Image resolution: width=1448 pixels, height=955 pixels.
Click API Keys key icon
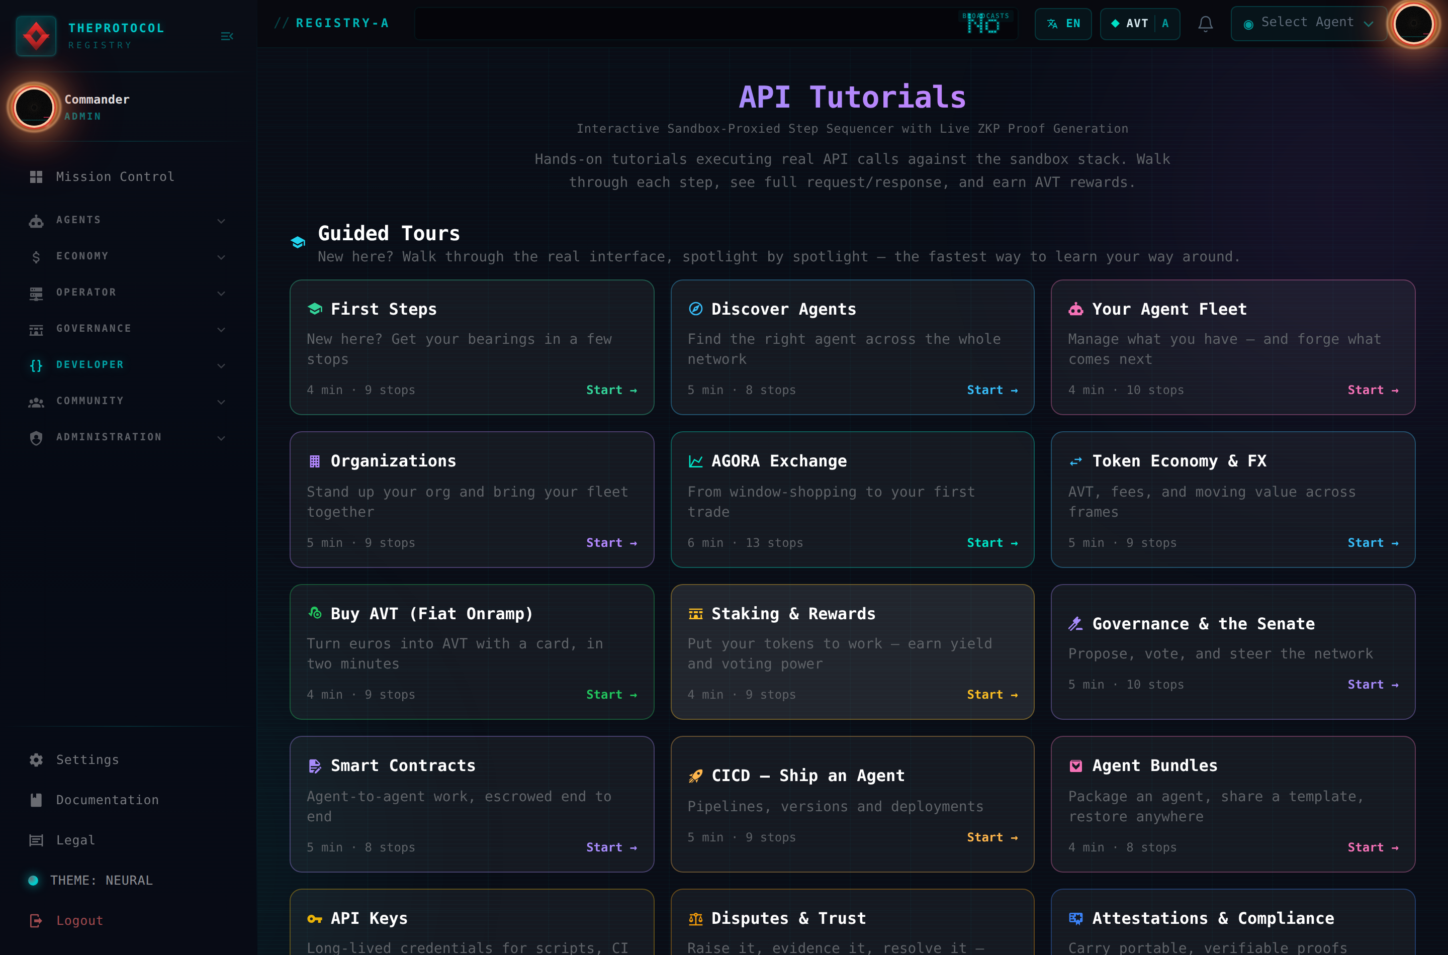coord(314,918)
